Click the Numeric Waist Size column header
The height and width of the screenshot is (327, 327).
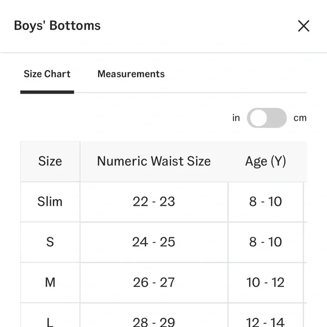coord(154,161)
